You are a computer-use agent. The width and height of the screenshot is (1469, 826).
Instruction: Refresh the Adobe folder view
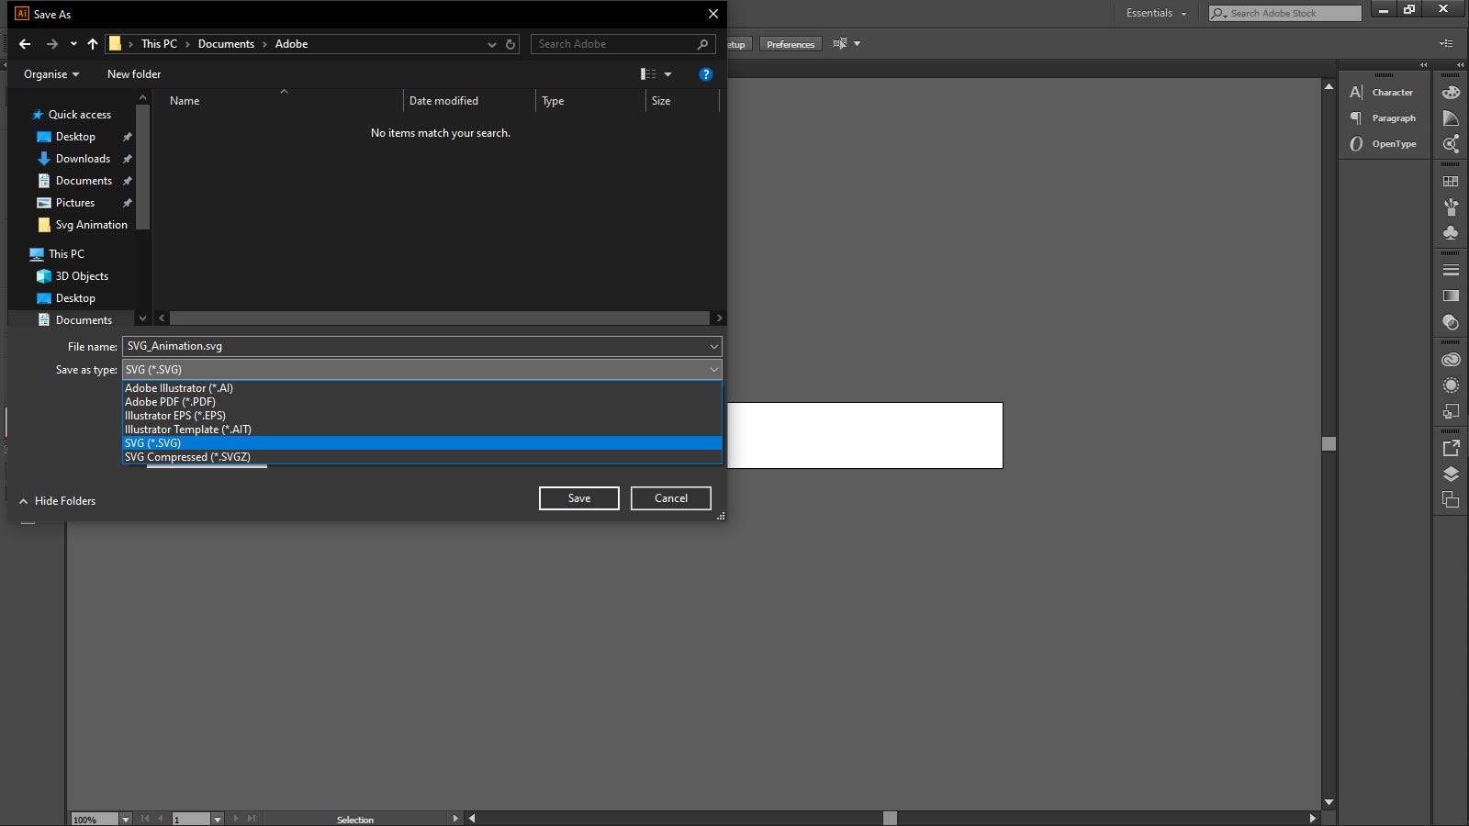coord(510,44)
